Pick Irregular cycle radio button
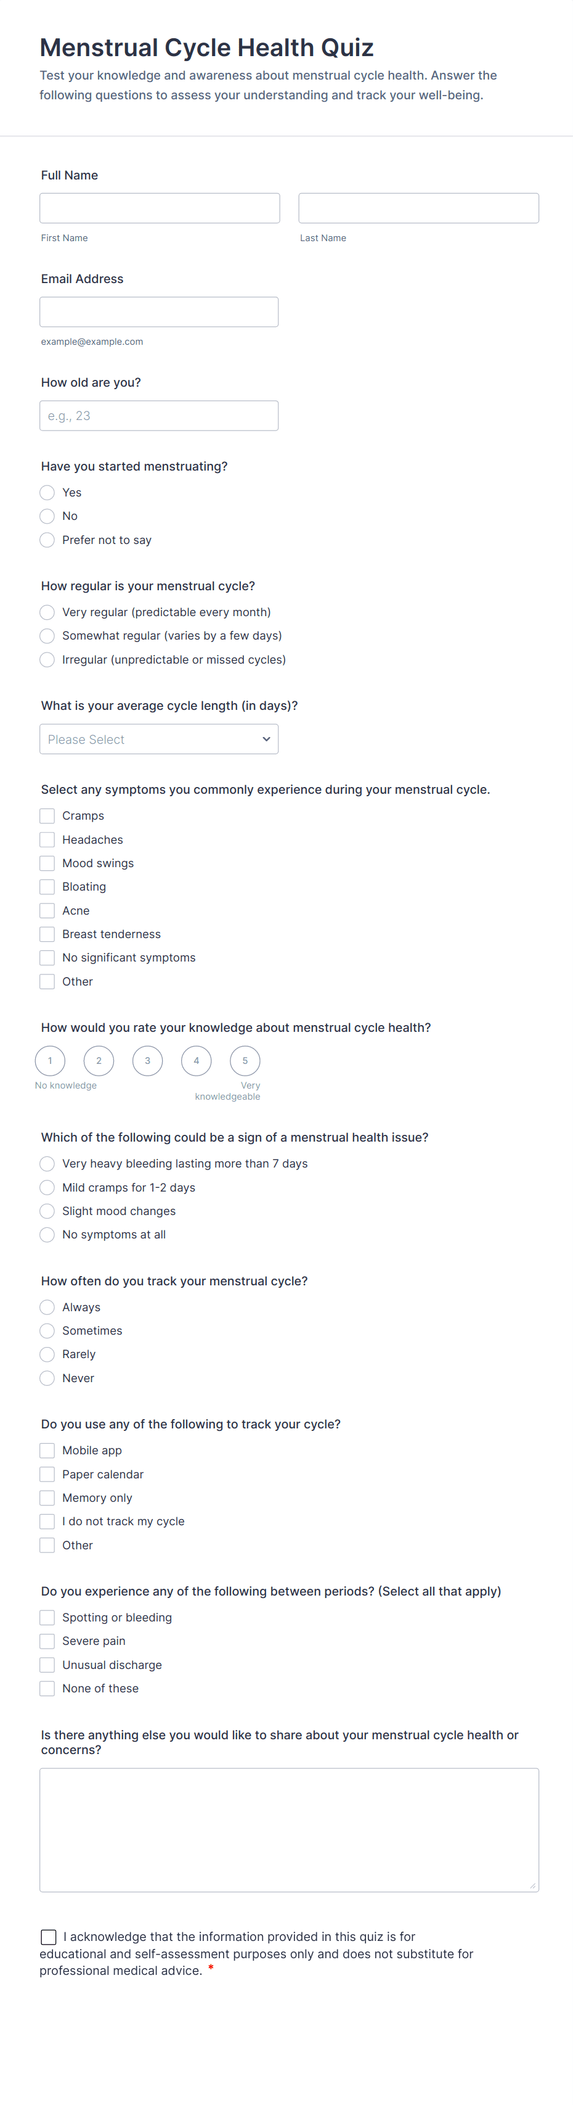Screen dimensions: 573x2105 click(47, 659)
